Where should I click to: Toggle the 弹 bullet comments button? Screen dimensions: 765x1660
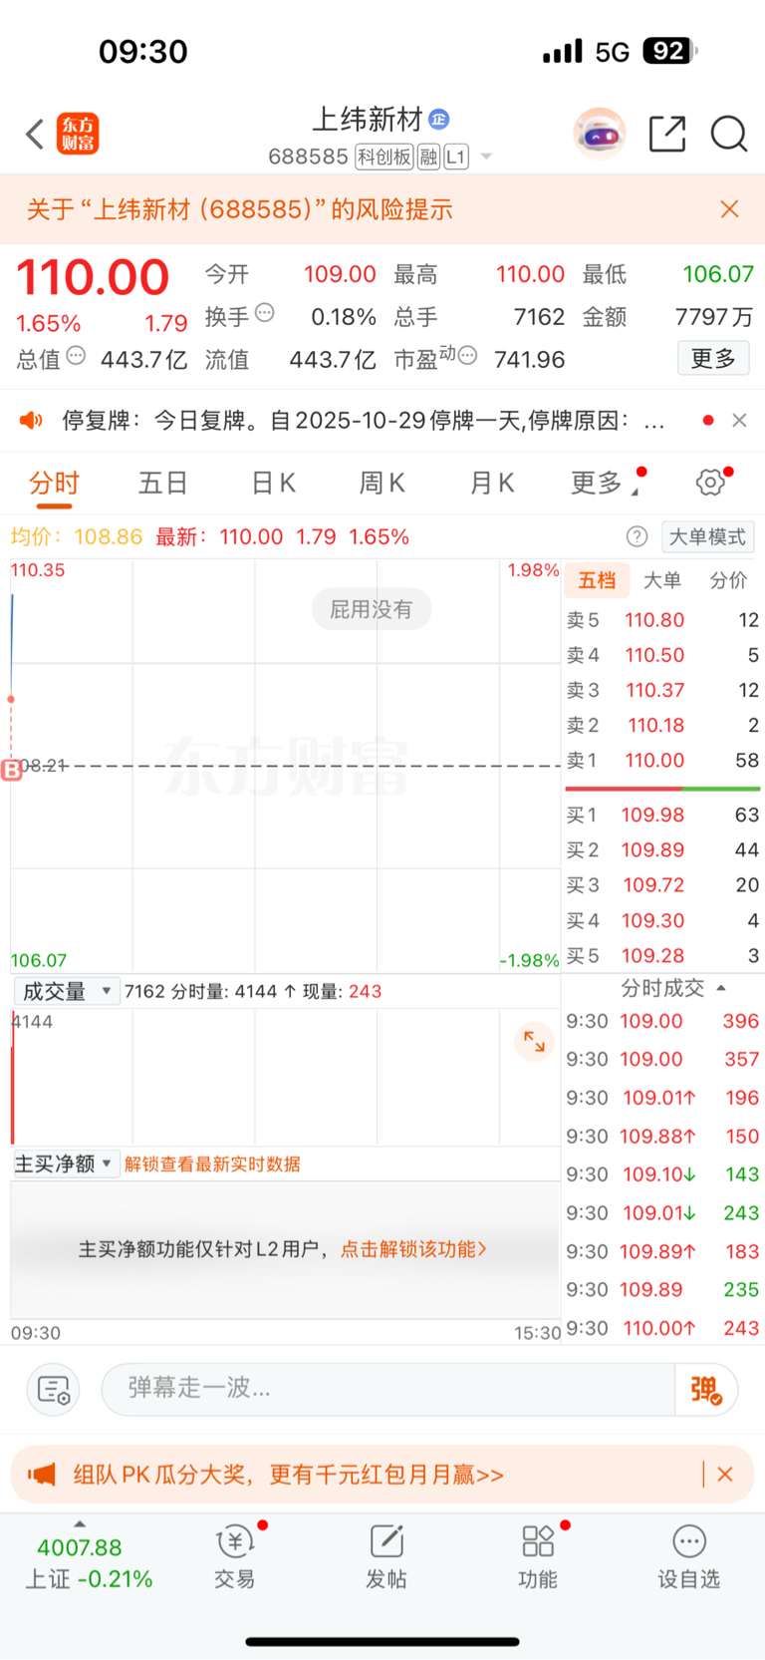[x=706, y=1389]
